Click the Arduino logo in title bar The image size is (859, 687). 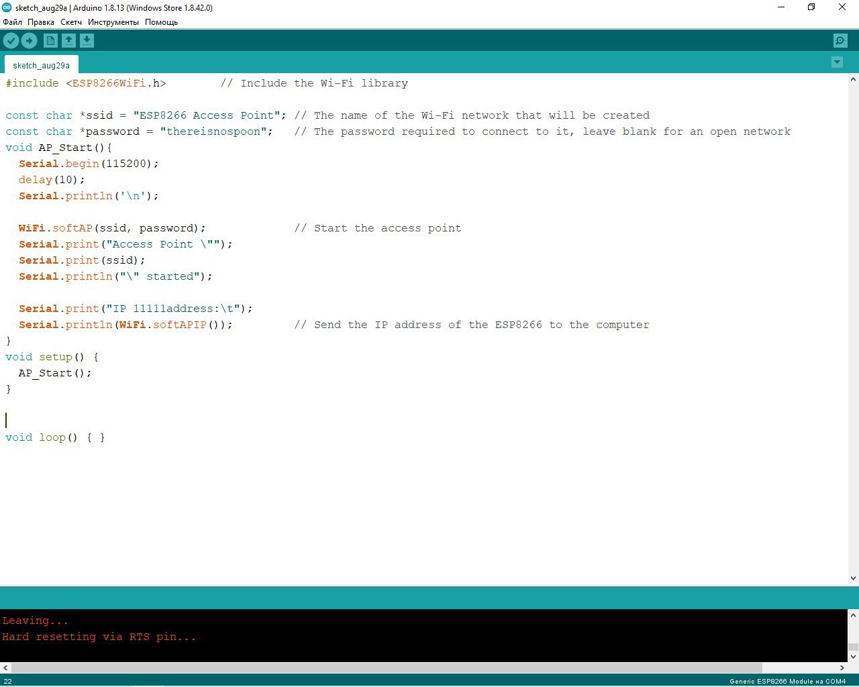pos(7,7)
